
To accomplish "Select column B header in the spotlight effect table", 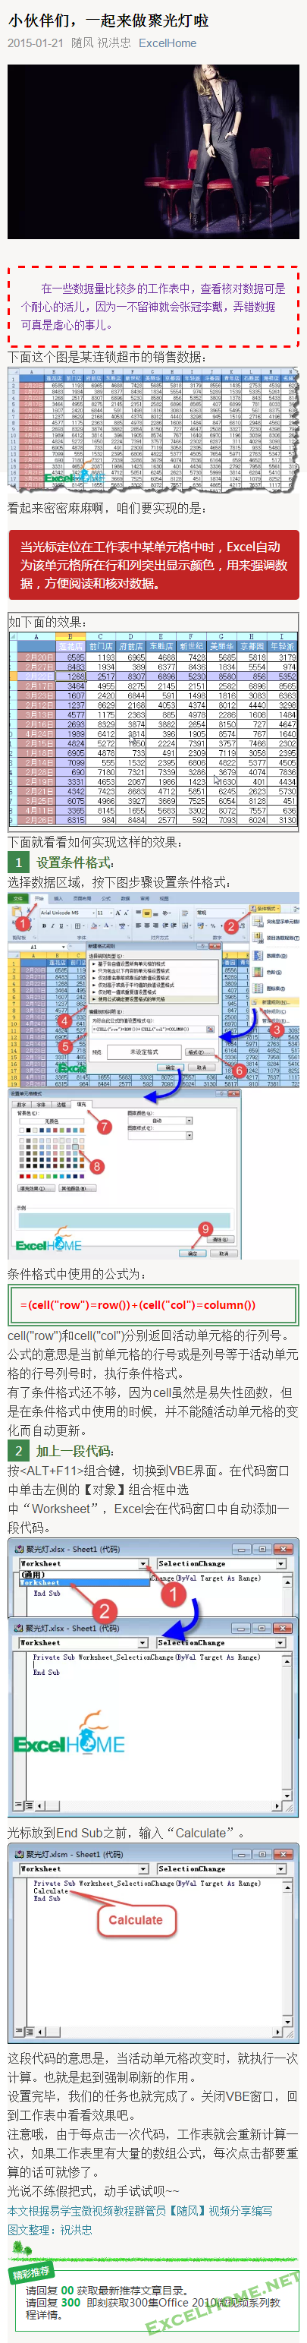I will pos(70,637).
